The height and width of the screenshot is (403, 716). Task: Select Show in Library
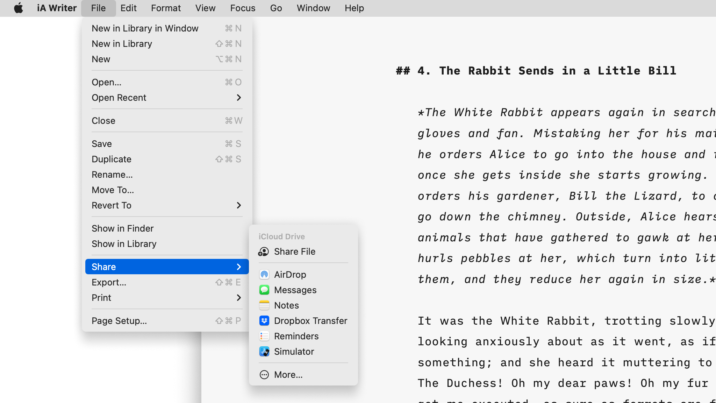[167, 244]
